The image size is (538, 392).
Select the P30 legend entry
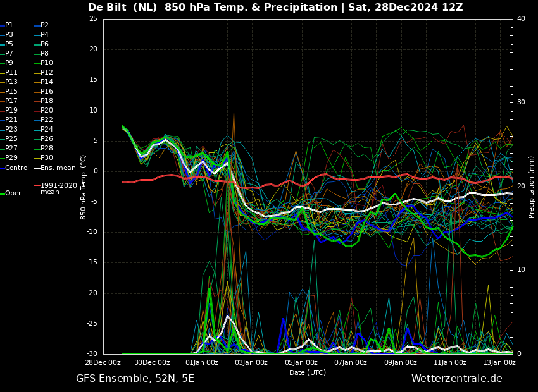pyautogui.click(x=47, y=158)
